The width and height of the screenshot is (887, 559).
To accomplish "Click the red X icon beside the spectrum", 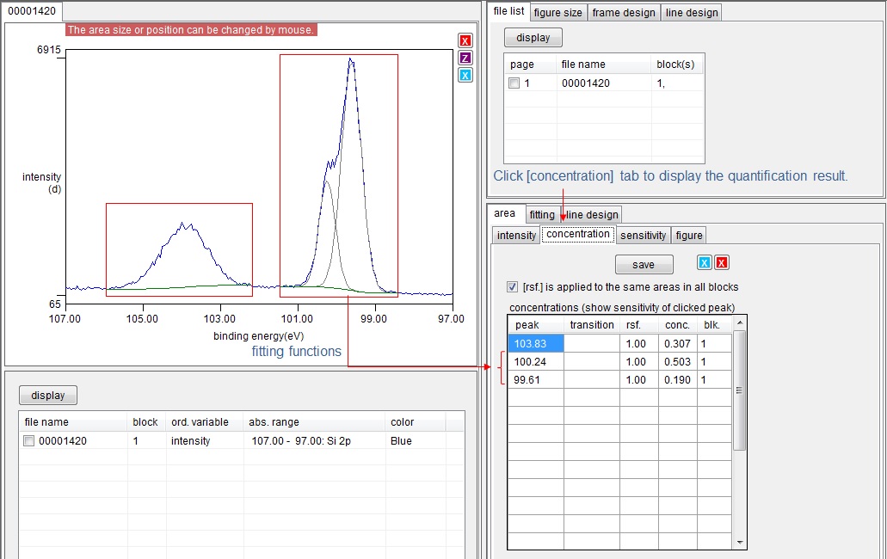I will [x=465, y=41].
